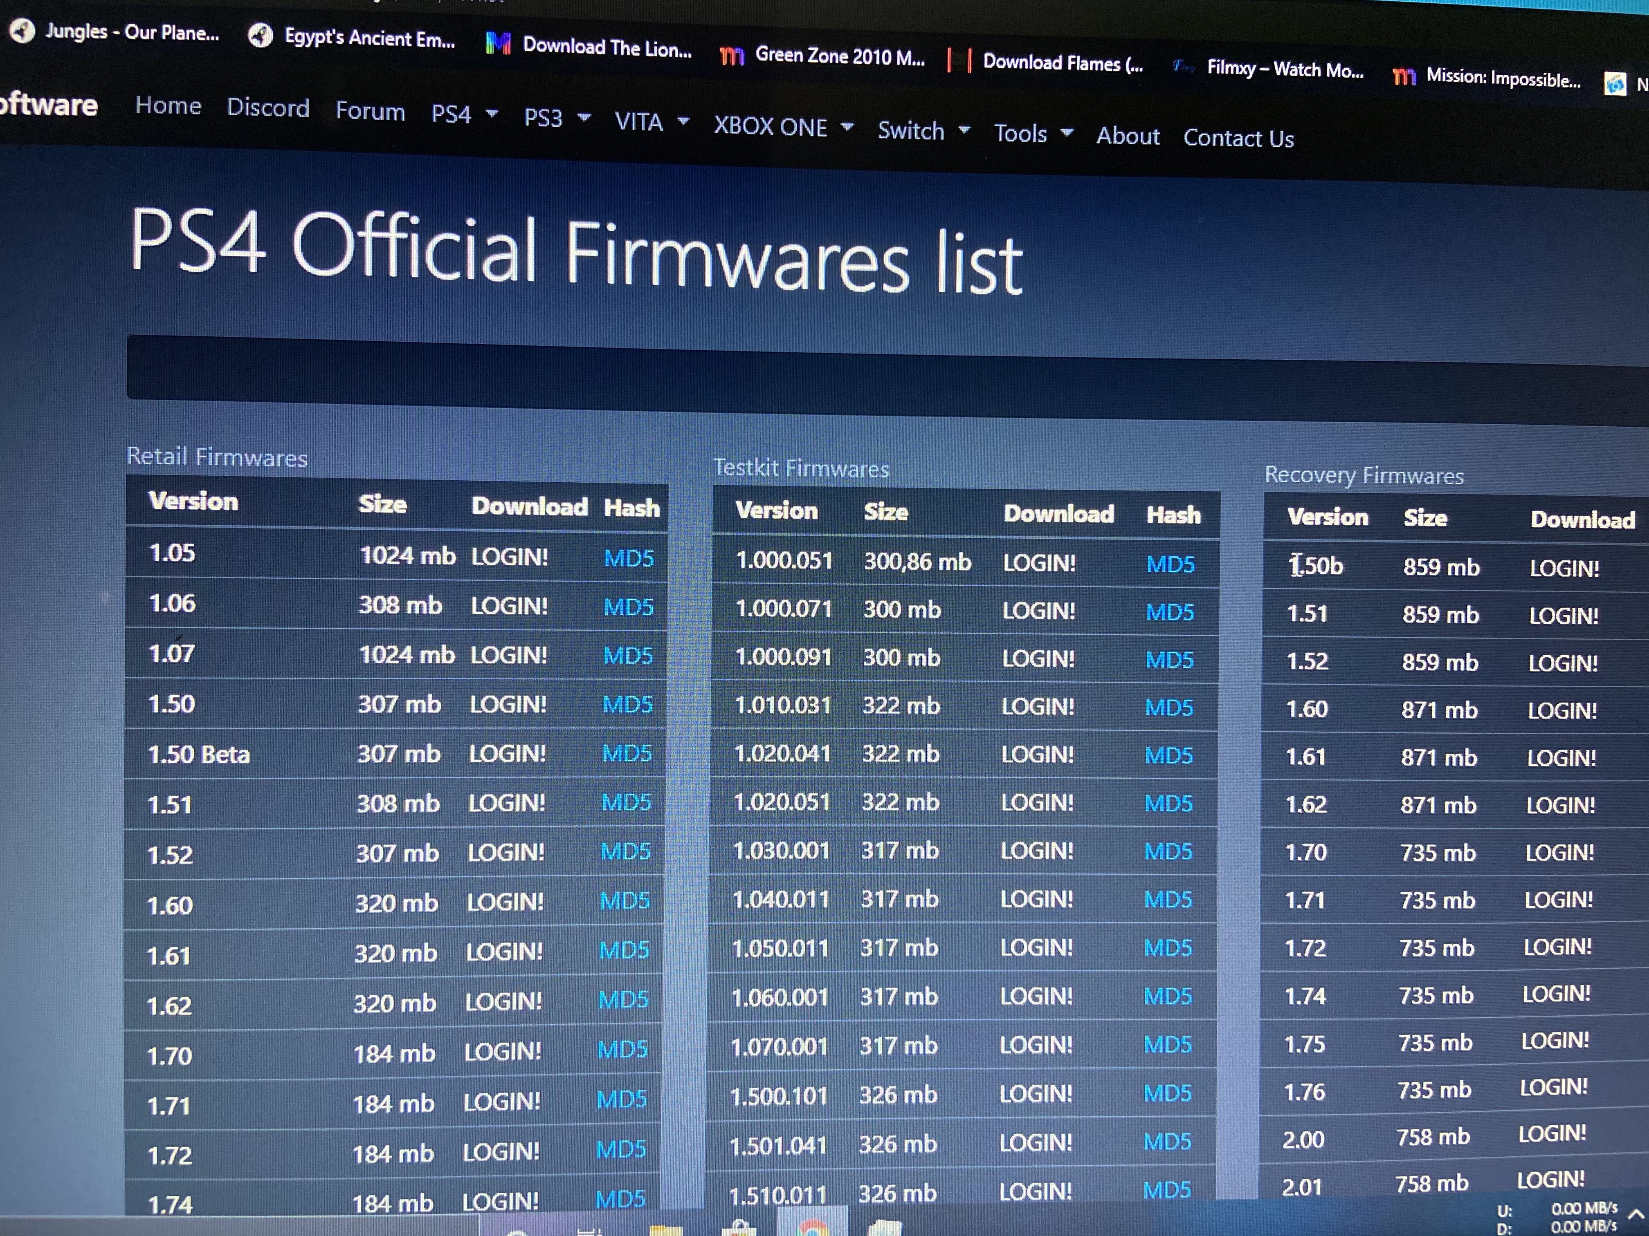Open the Discord nav link
Screen dimensions: 1649x1236
click(x=268, y=108)
